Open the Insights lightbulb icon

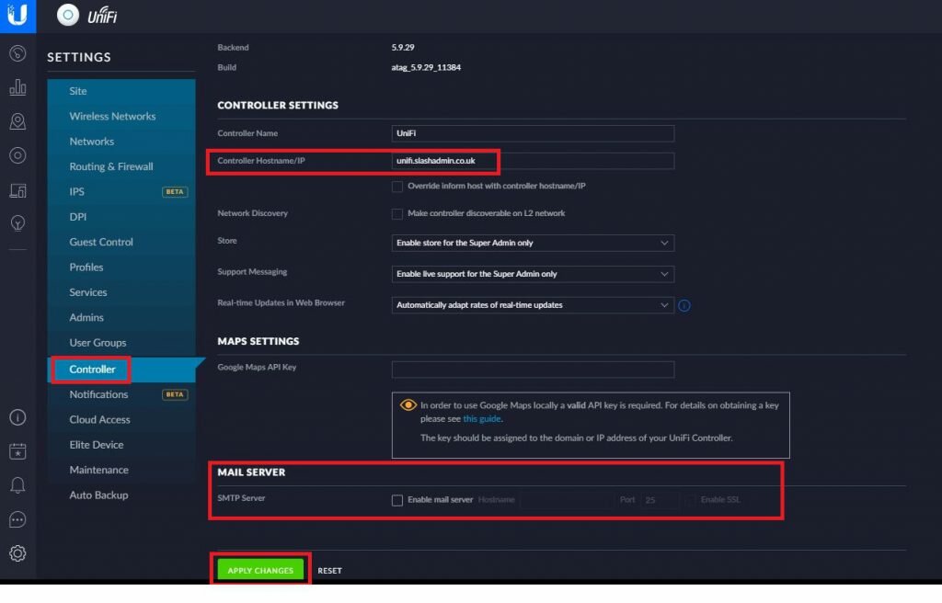coord(17,223)
